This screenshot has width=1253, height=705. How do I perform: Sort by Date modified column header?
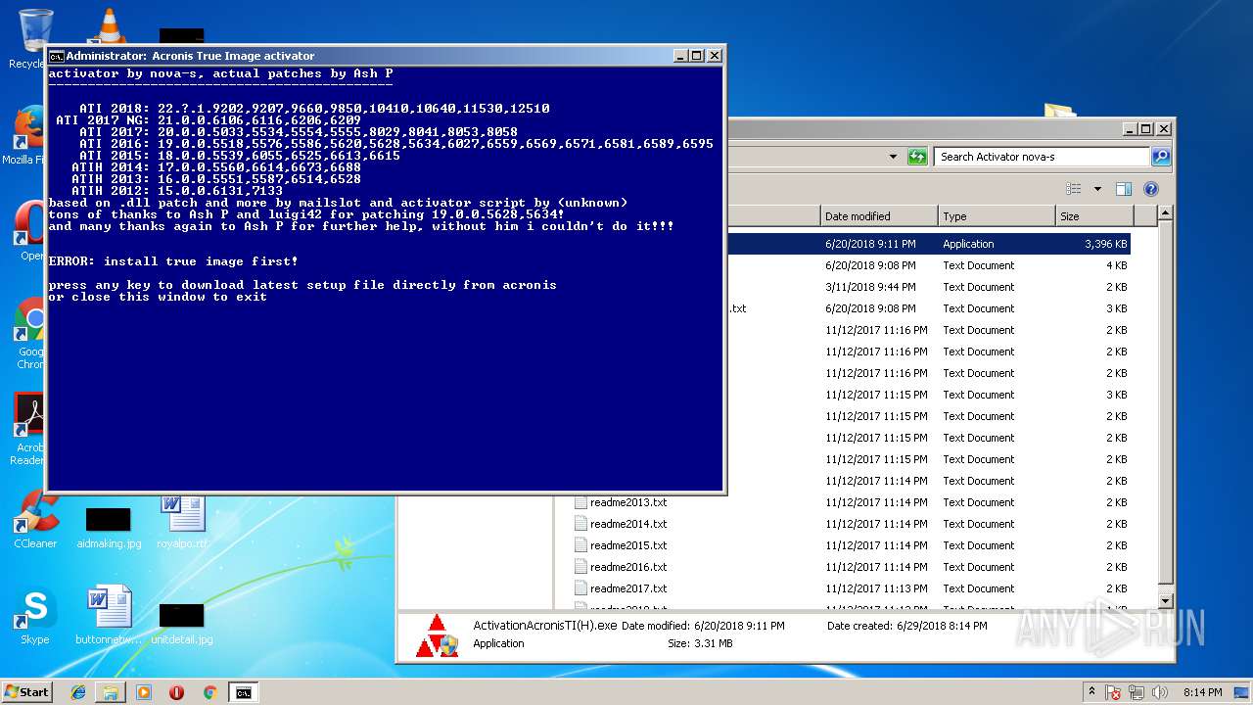[x=878, y=216]
